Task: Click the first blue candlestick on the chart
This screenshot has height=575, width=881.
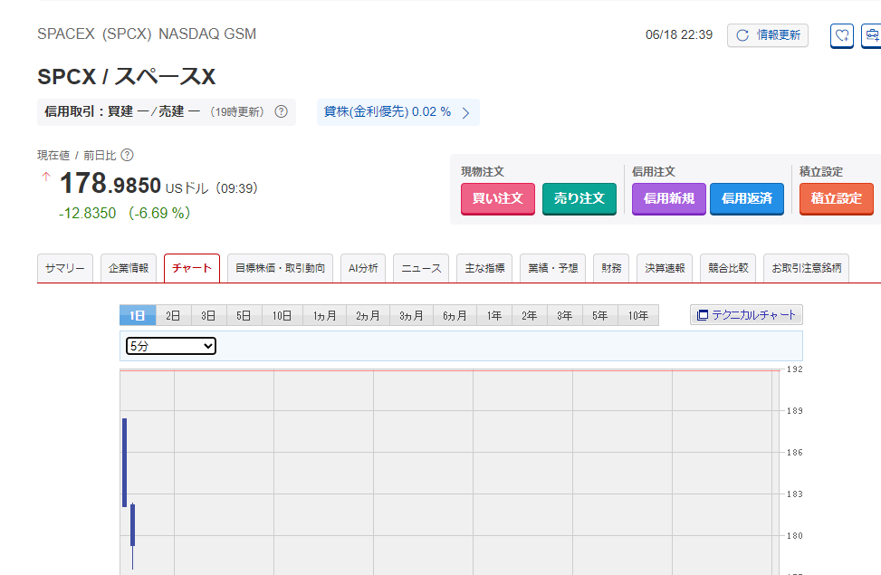Action: click(125, 463)
